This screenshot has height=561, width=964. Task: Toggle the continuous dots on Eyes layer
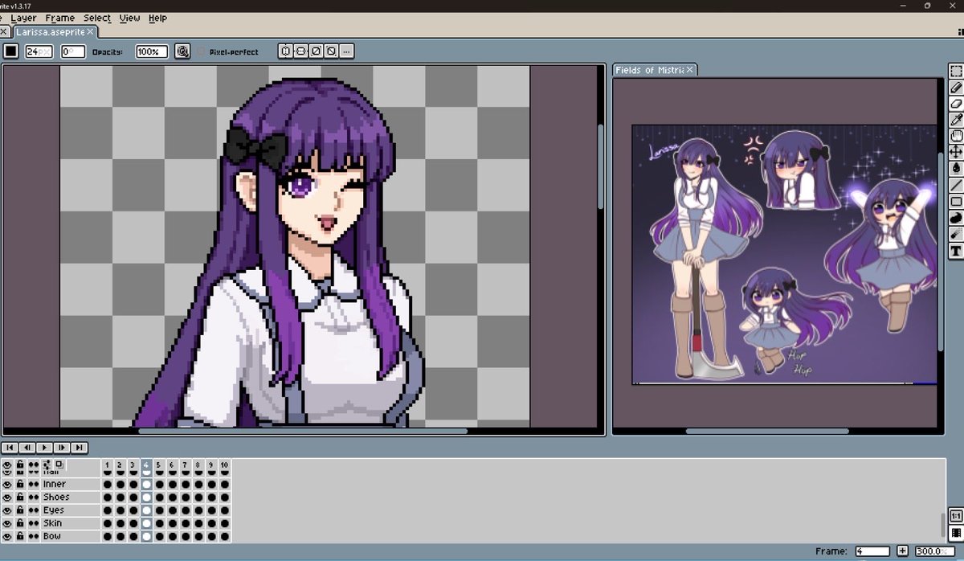34,510
